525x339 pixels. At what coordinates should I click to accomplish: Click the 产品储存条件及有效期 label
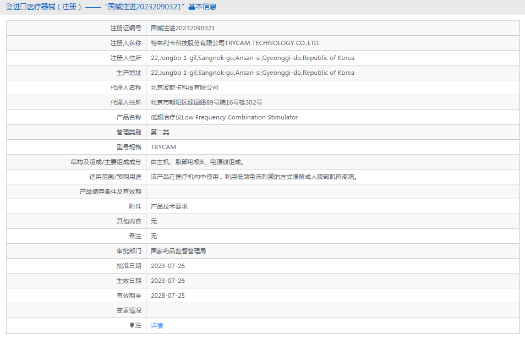point(111,192)
